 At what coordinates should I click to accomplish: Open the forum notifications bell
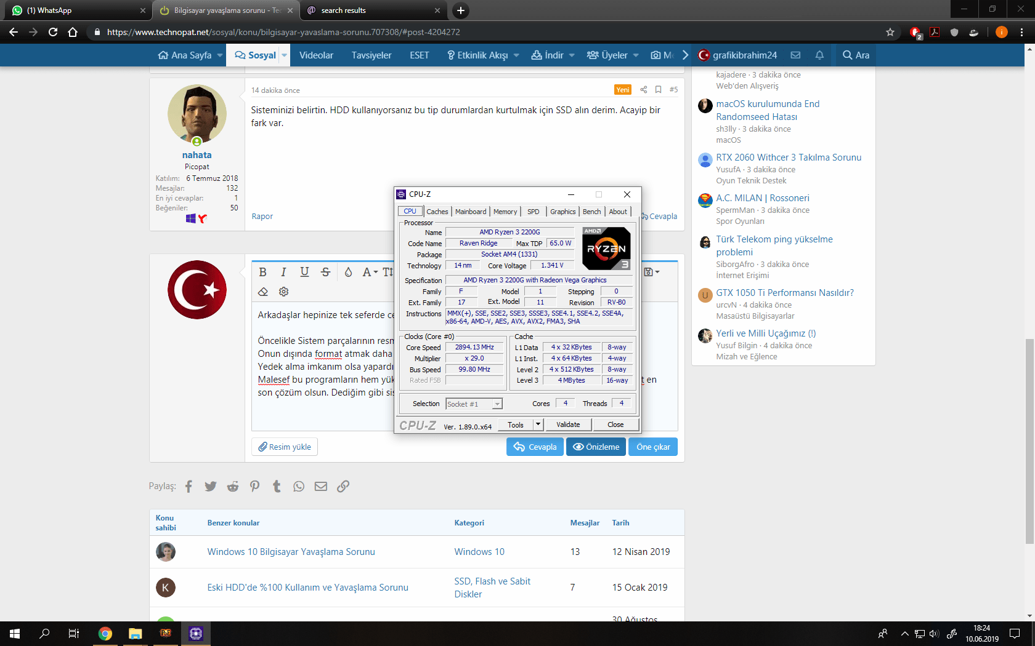(819, 55)
